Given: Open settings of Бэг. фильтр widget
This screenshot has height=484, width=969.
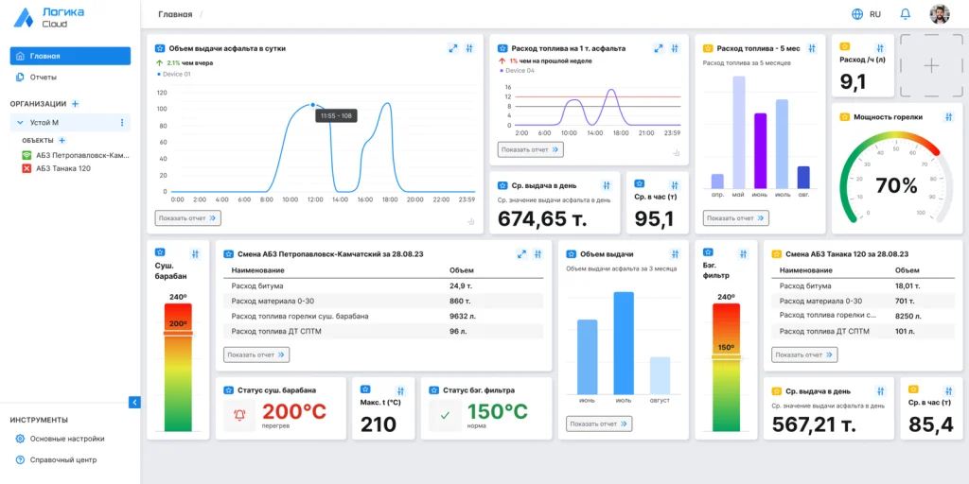Looking at the screenshot, I should coord(744,253).
